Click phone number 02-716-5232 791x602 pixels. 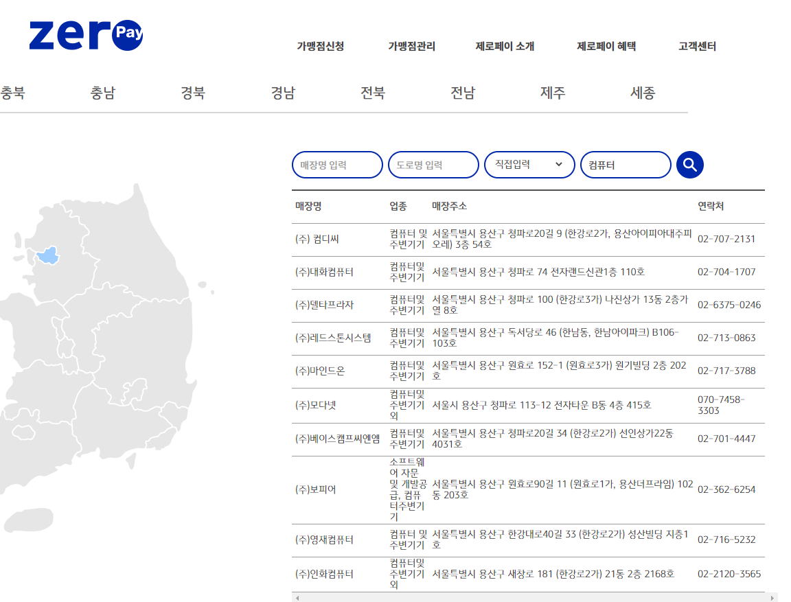tap(726, 540)
